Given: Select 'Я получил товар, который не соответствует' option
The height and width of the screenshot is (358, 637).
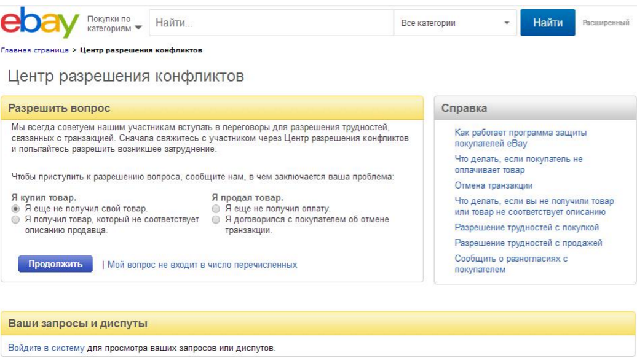Looking at the screenshot, I should [15, 220].
